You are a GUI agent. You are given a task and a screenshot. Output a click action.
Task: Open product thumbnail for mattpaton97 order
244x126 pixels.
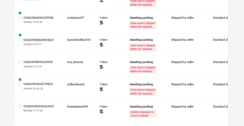[x=102, y=23]
